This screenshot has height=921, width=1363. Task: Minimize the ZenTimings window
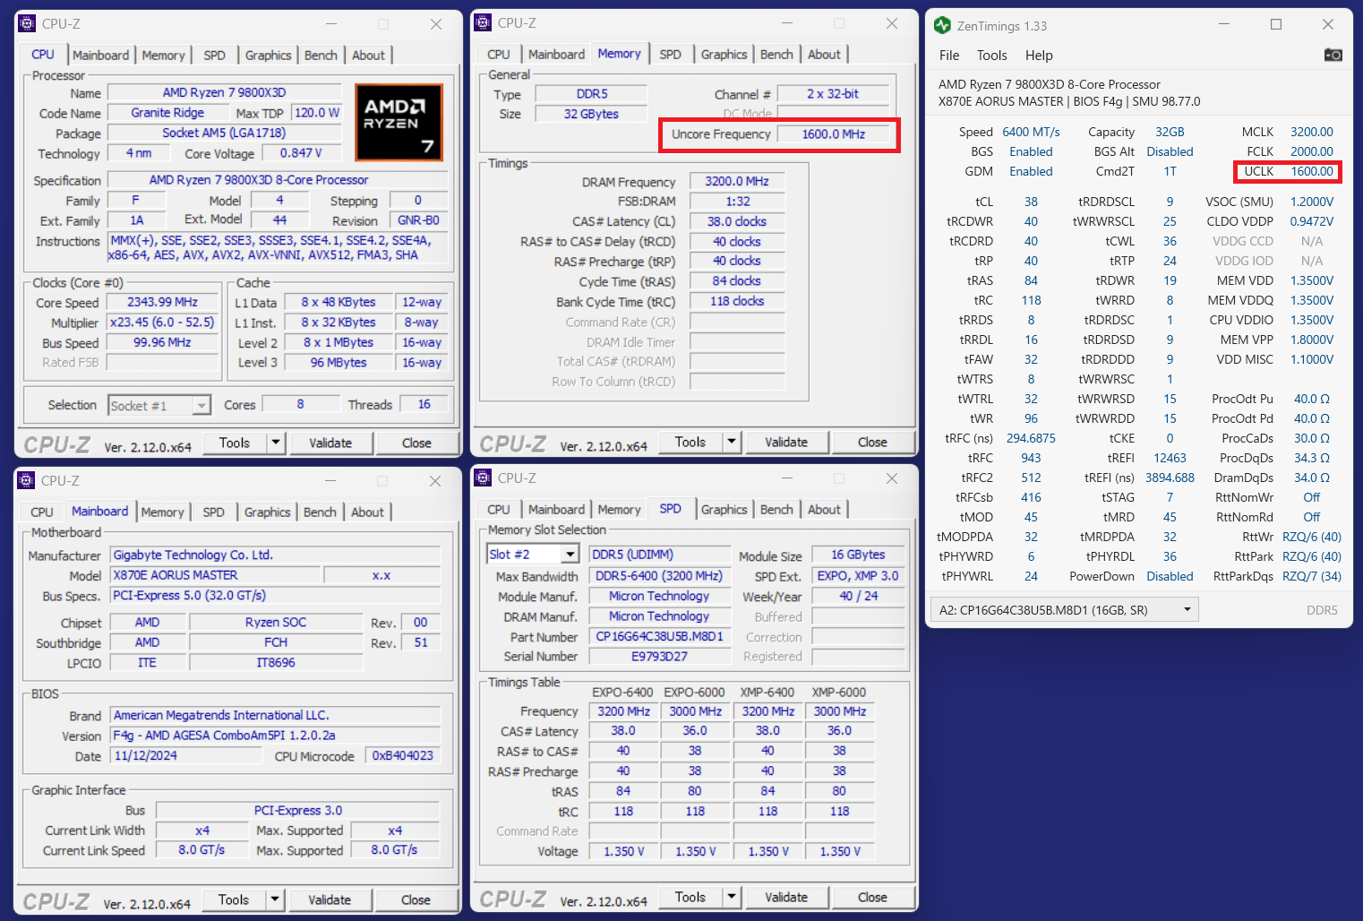click(x=1225, y=24)
